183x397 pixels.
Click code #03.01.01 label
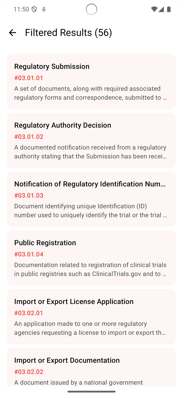[29, 78]
